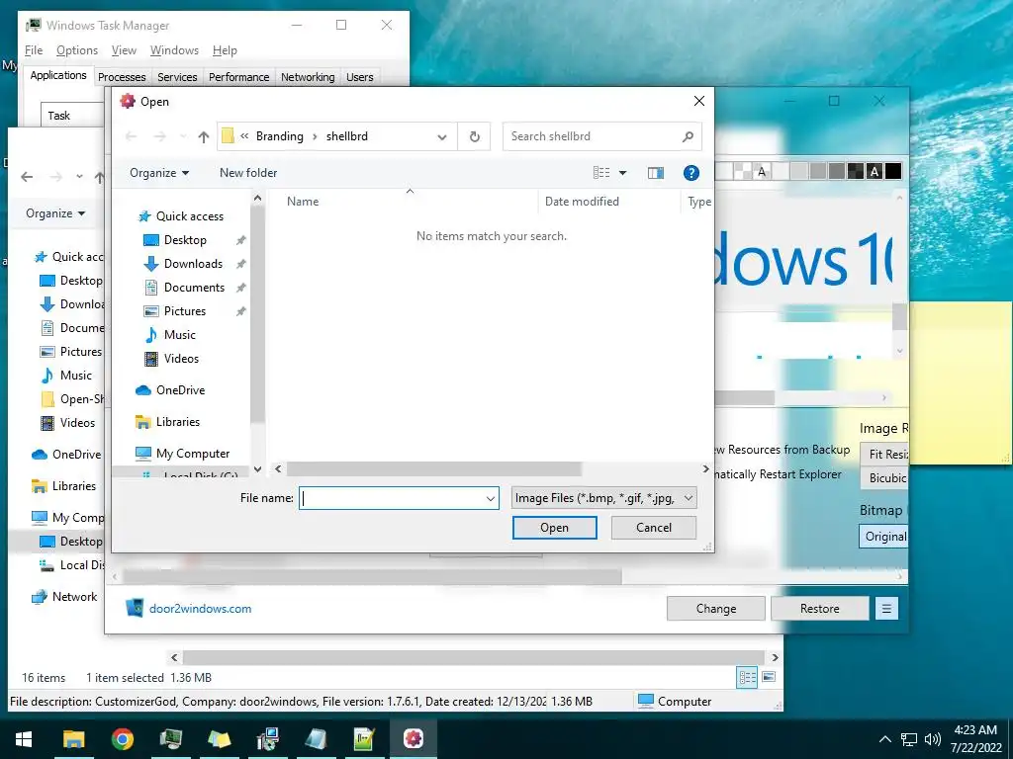Click the hamburger menu button in CustomizerGod
Screen dimensions: 1013x759
[x=886, y=609]
